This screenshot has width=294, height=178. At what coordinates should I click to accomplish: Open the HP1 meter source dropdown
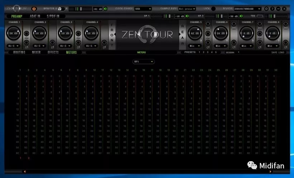pos(143,62)
